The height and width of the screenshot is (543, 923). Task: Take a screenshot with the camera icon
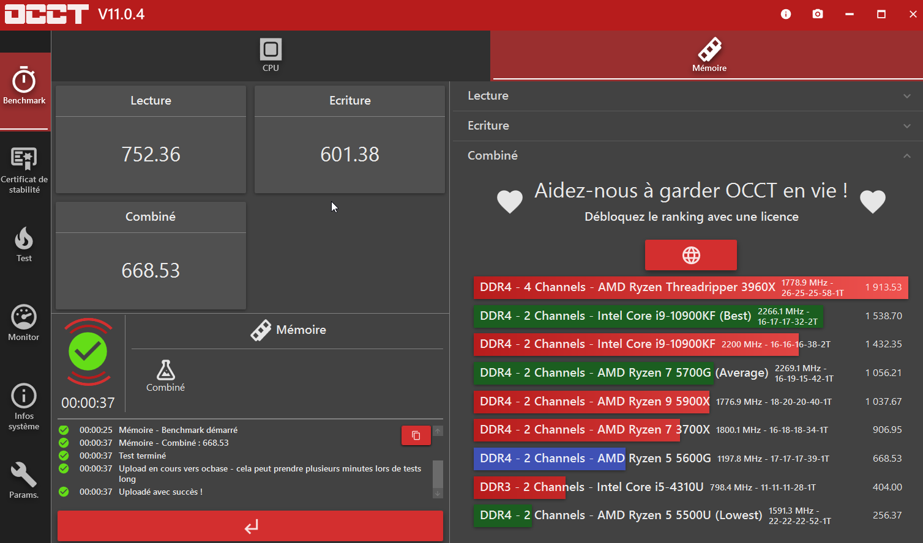818,14
